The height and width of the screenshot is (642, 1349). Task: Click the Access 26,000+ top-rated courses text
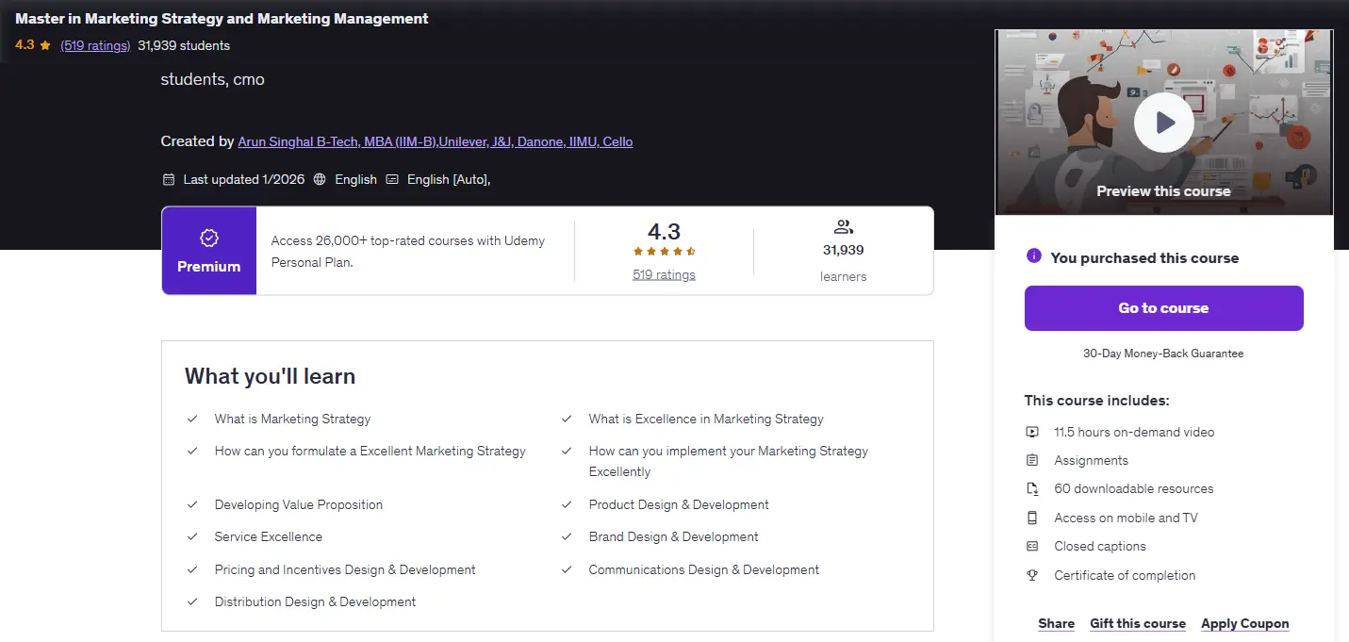point(408,251)
